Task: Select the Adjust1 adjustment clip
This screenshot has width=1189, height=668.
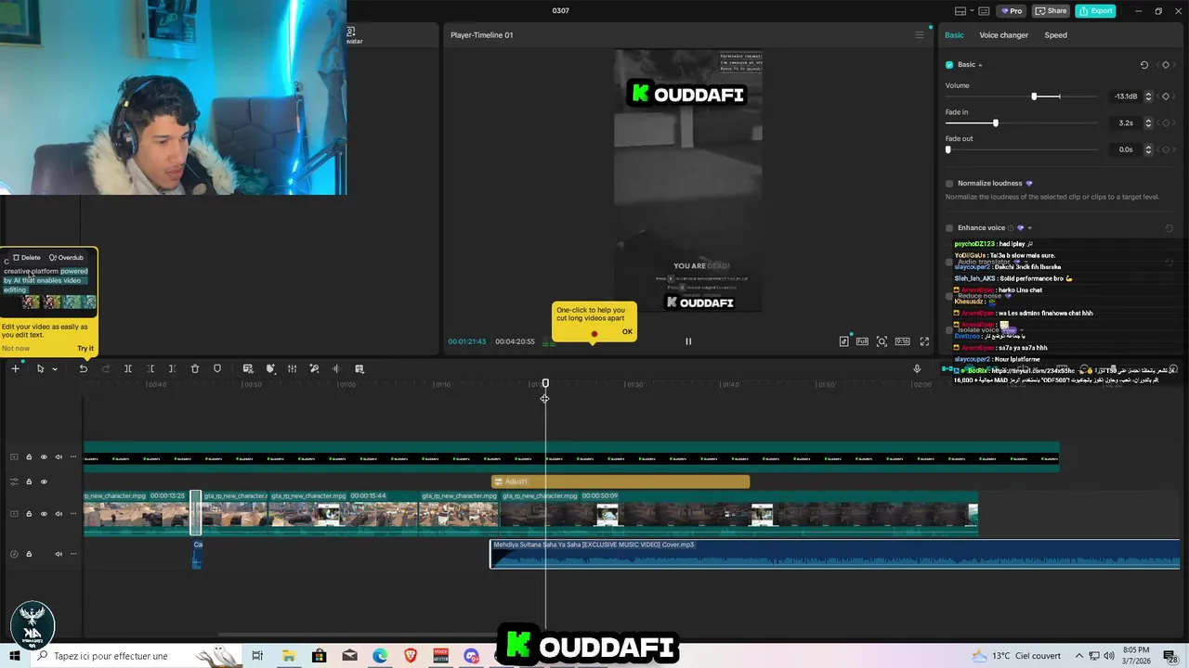Action: point(621,482)
